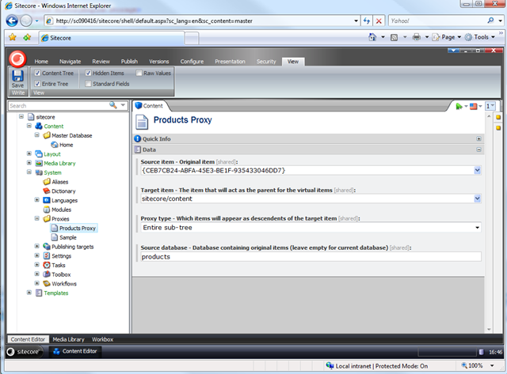Expand the Templates tree node

tap(29, 293)
